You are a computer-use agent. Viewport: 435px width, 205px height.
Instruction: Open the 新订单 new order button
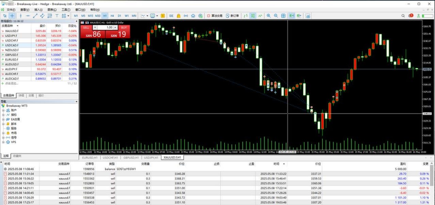coord(232,16)
